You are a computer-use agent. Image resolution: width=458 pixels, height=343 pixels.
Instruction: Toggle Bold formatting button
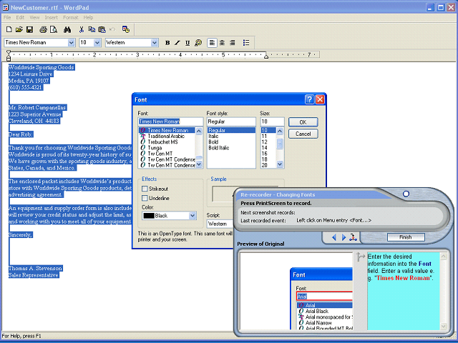(x=167, y=43)
